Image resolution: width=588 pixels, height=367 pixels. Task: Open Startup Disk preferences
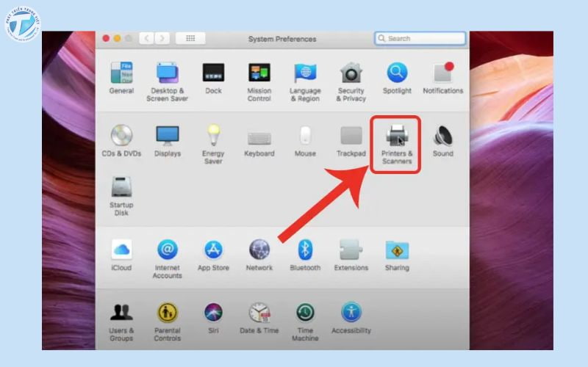pos(121,187)
